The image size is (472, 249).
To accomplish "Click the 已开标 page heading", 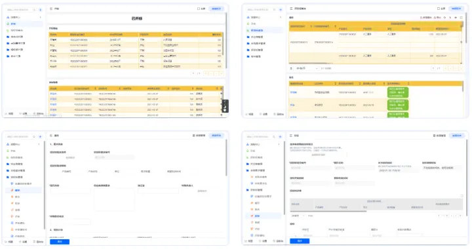I will 136,18.
